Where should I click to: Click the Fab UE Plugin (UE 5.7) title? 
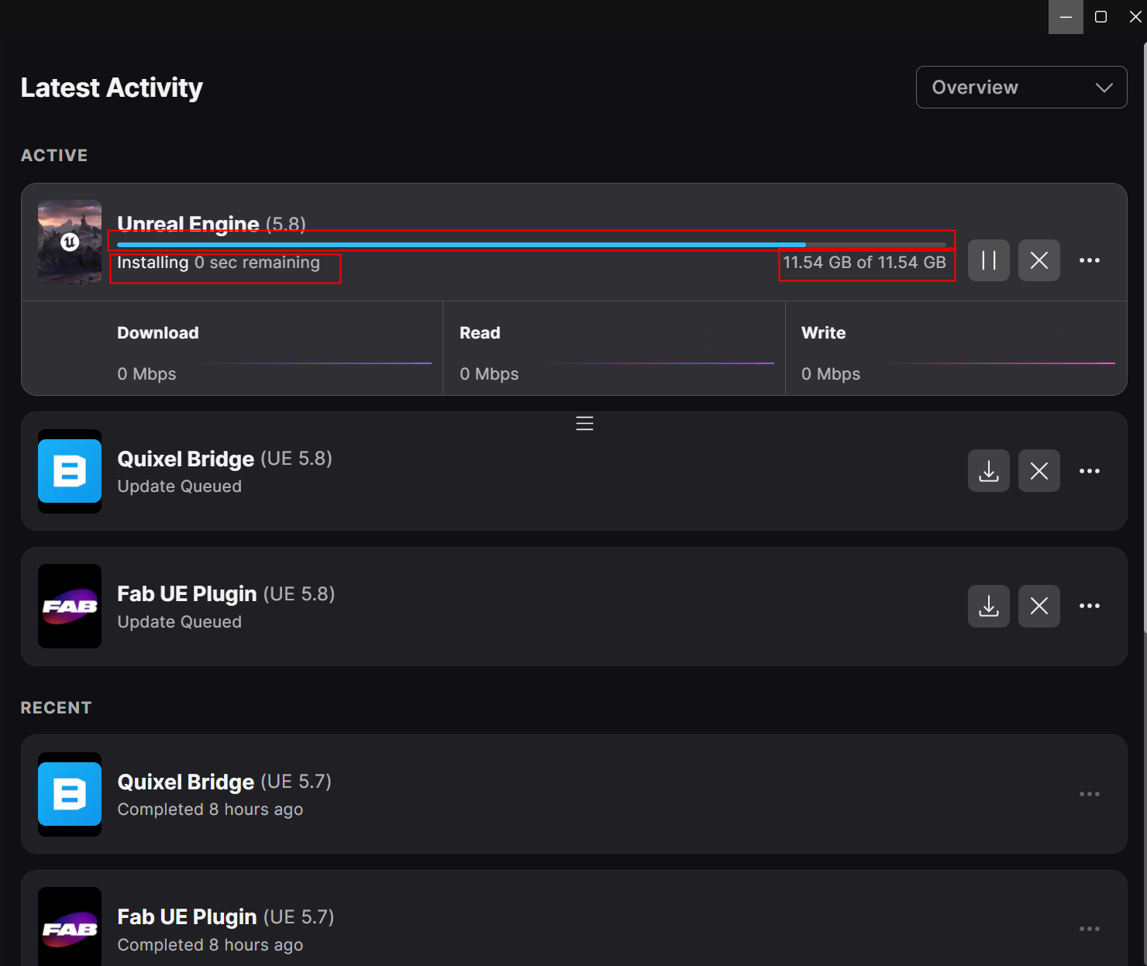(226, 917)
